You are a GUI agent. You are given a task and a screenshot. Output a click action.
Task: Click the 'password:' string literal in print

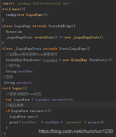click(74, 122)
